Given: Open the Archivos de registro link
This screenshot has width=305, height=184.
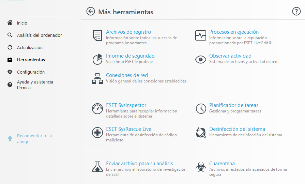Looking at the screenshot, I should point(128,32).
